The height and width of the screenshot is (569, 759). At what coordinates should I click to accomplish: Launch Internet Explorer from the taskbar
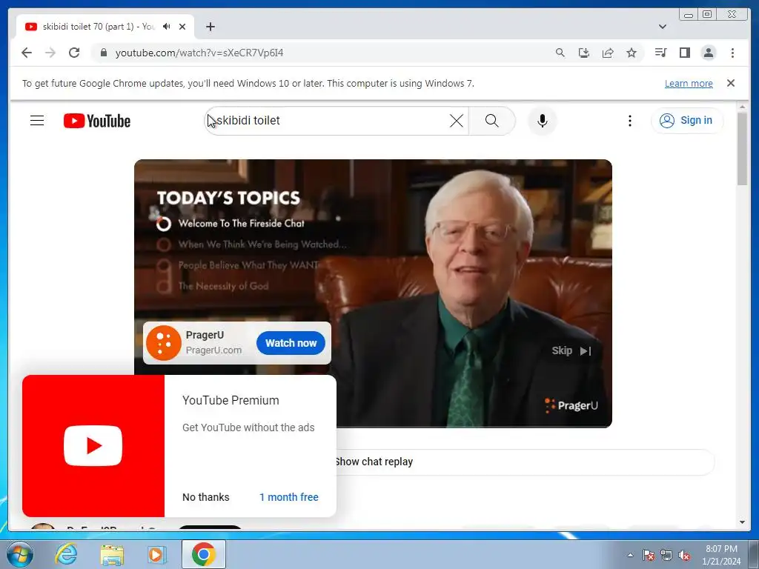pyautogui.click(x=66, y=554)
